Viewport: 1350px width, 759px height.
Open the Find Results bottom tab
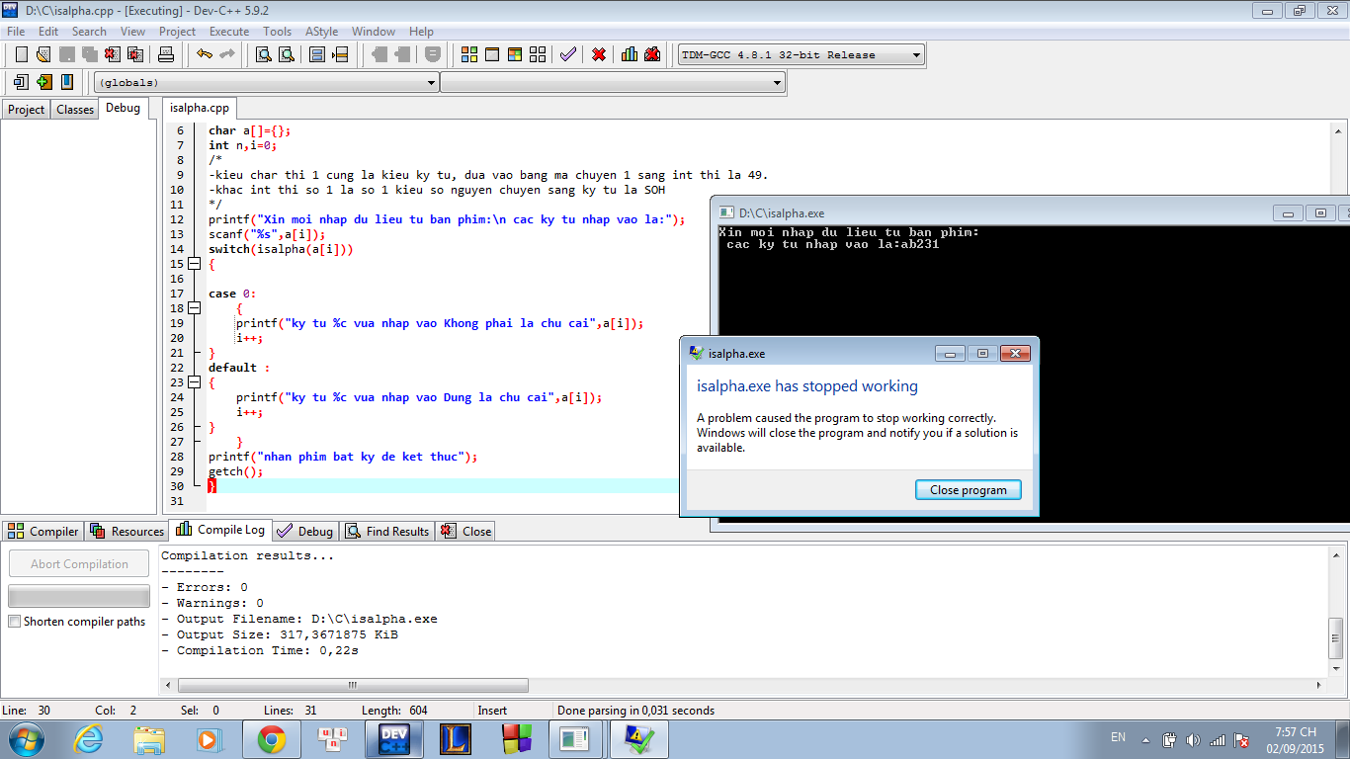(387, 531)
